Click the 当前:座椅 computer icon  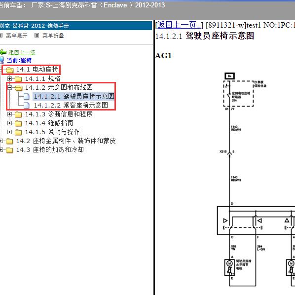coord(2,60)
